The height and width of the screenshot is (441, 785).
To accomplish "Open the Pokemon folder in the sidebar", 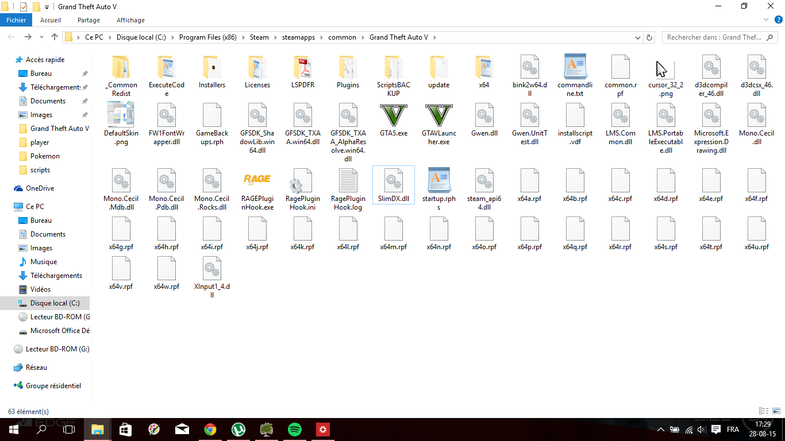I will (x=45, y=156).
